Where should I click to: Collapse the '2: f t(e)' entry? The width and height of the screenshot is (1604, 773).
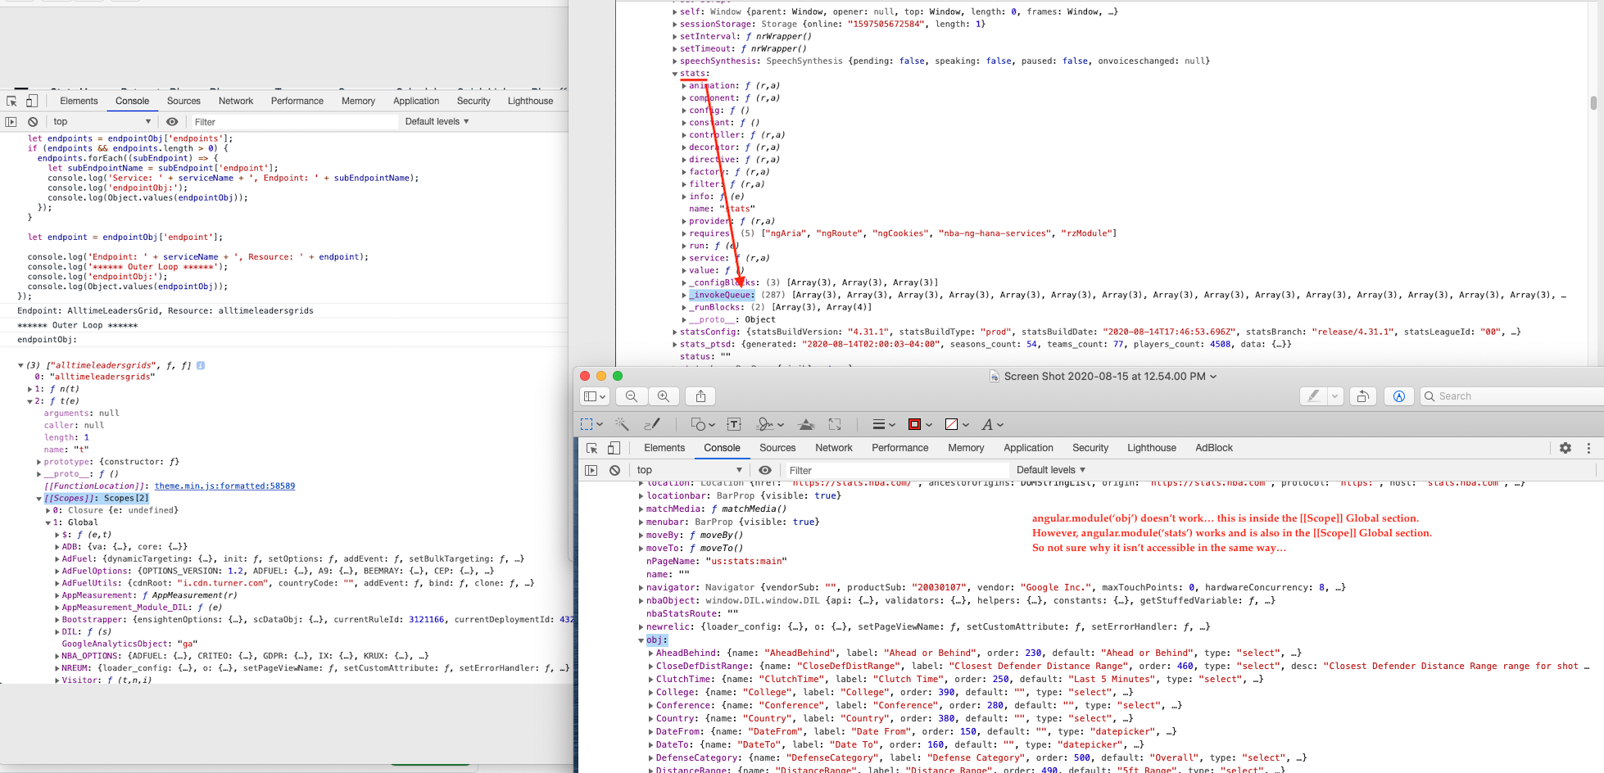[30, 401]
